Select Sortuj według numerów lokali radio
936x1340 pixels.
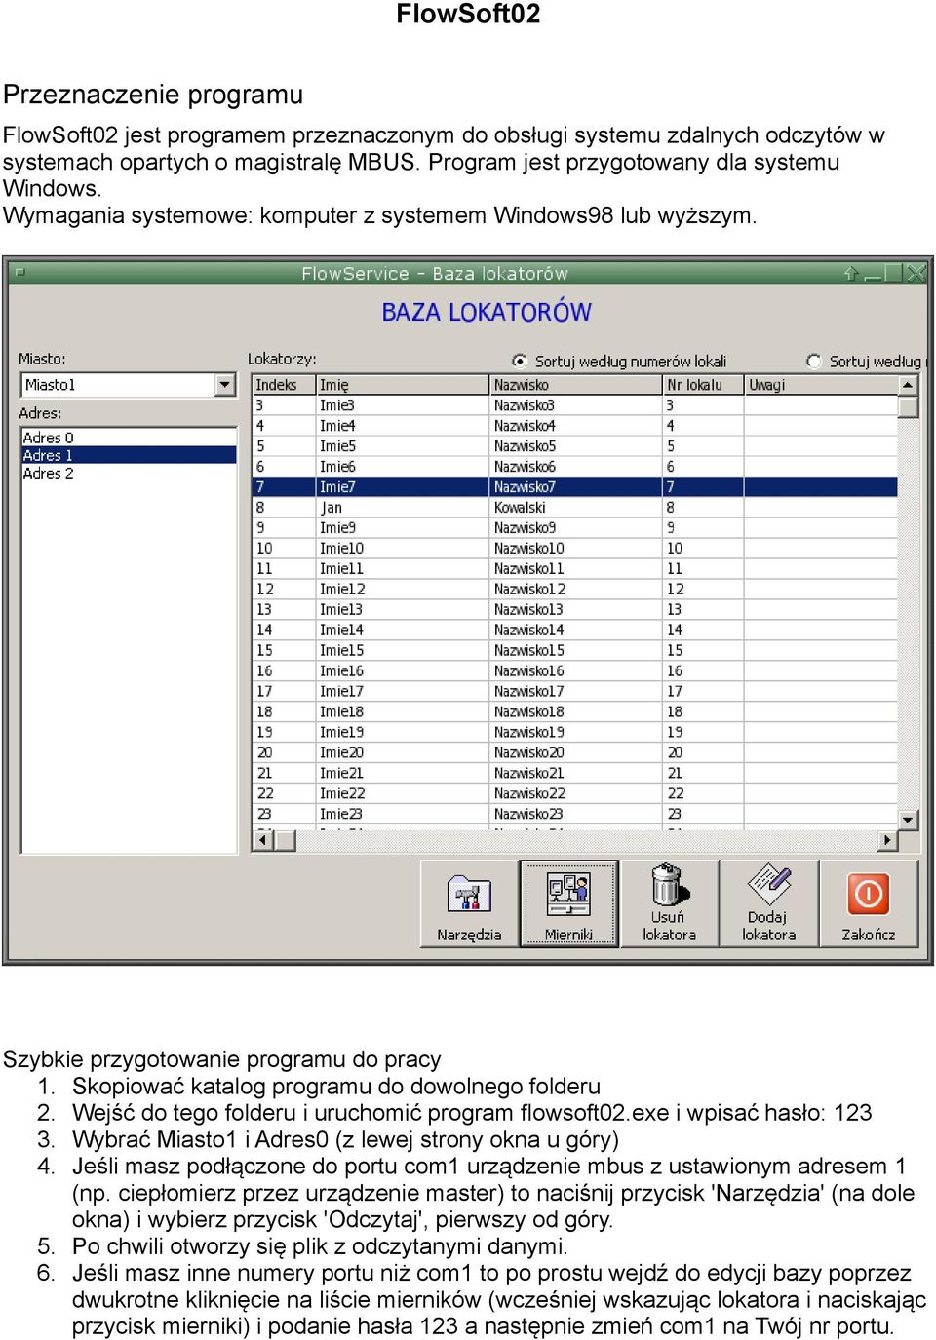(x=520, y=361)
